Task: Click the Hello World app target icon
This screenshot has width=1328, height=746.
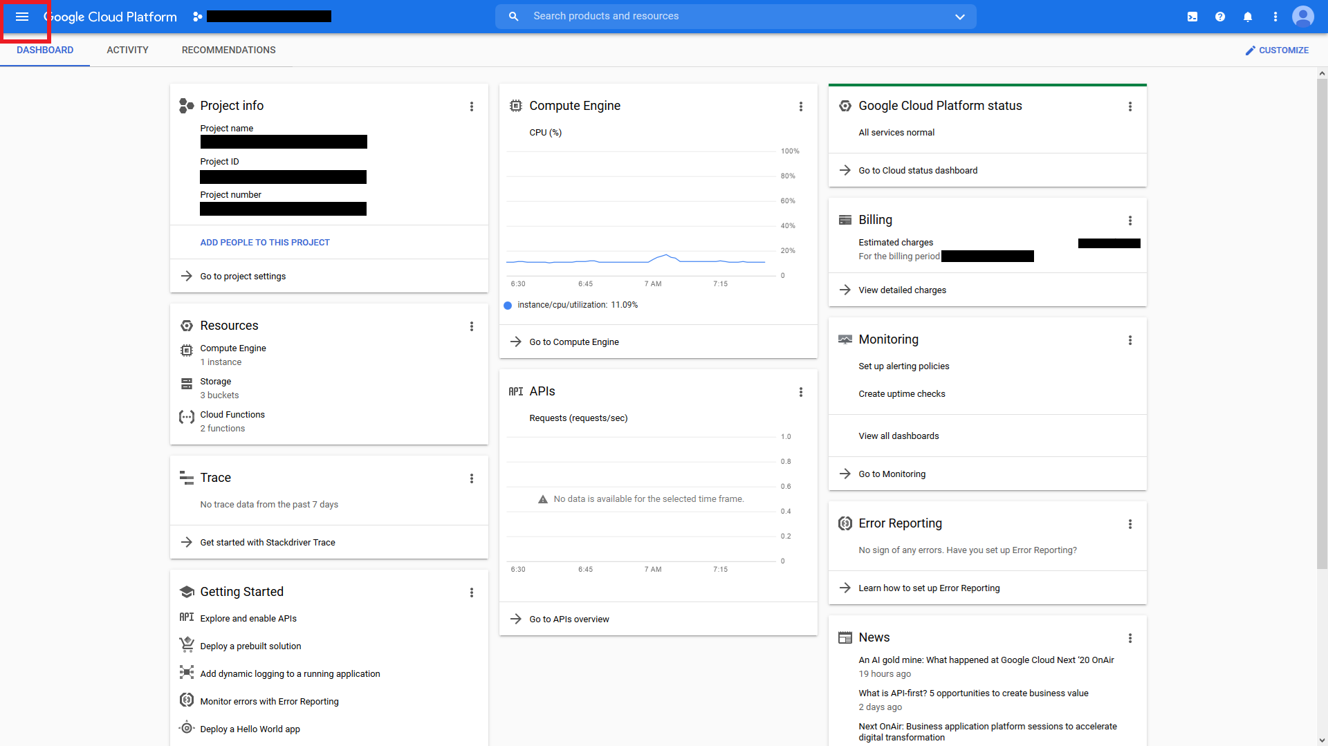Action: [x=187, y=727]
